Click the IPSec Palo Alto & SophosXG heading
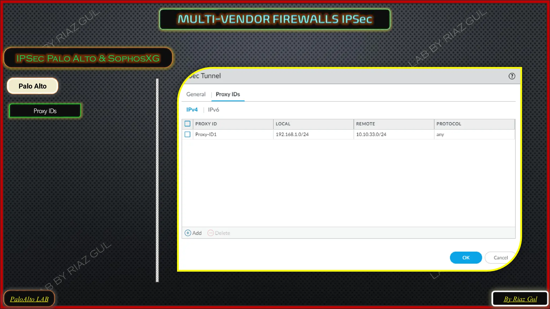550x309 pixels. coord(88,58)
